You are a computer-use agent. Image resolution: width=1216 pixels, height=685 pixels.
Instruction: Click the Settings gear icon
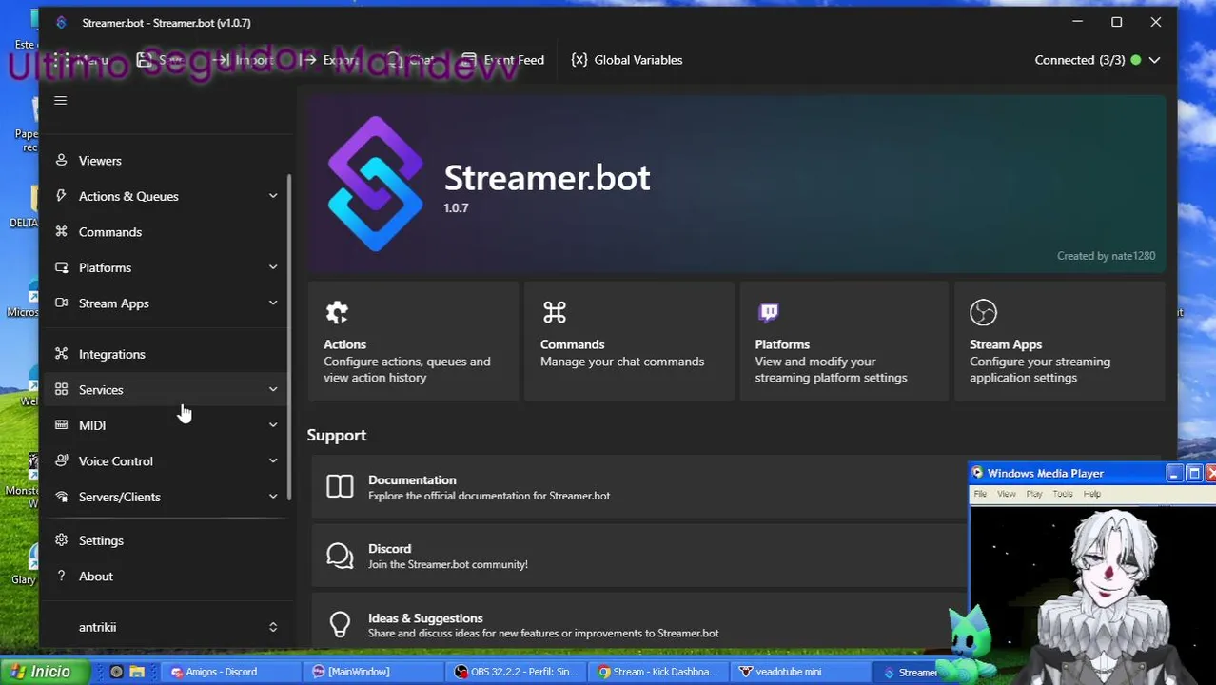[x=61, y=540]
